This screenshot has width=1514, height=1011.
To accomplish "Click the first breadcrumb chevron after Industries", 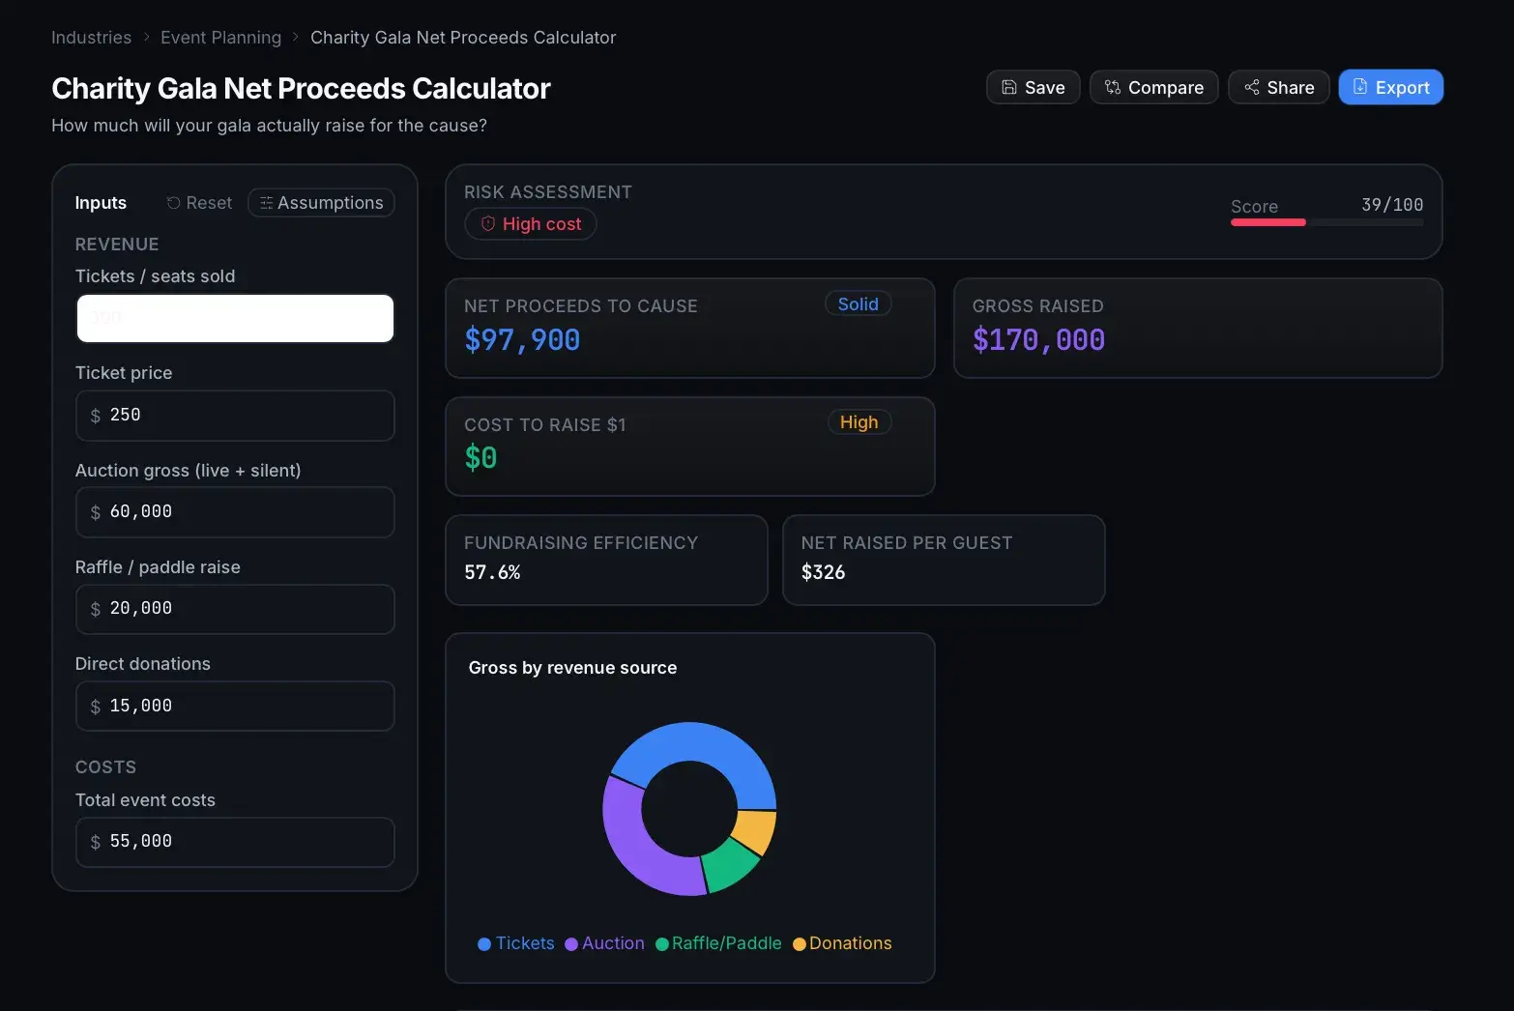I will coord(146,38).
